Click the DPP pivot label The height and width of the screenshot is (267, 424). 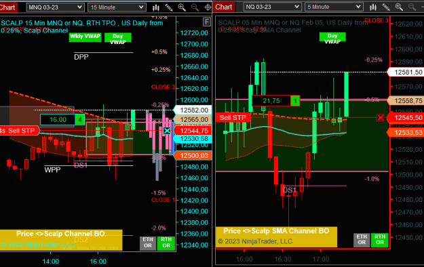[x=81, y=57]
